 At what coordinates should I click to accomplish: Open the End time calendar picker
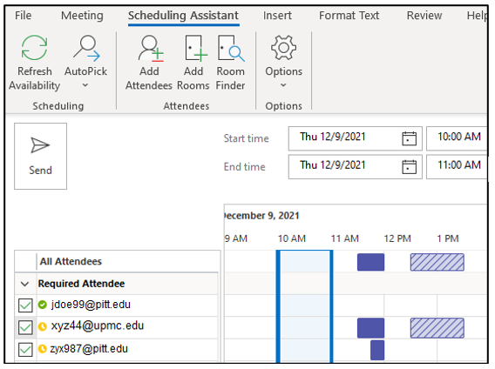tap(409, 167)
